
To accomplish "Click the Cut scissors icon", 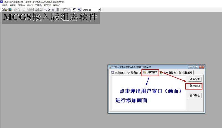I will pyautogui.click(x=24, y=10).
